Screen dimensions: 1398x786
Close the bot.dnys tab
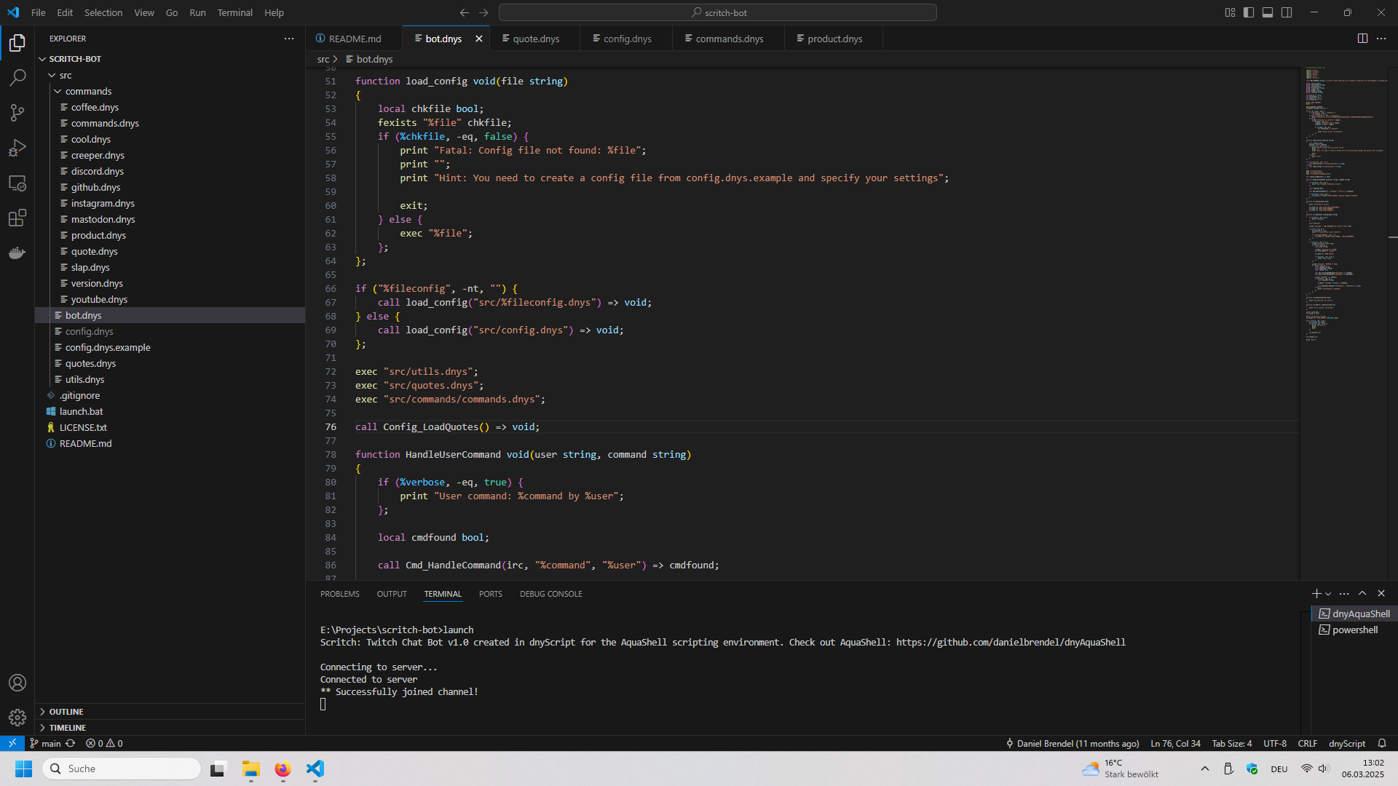pos(478,39)
